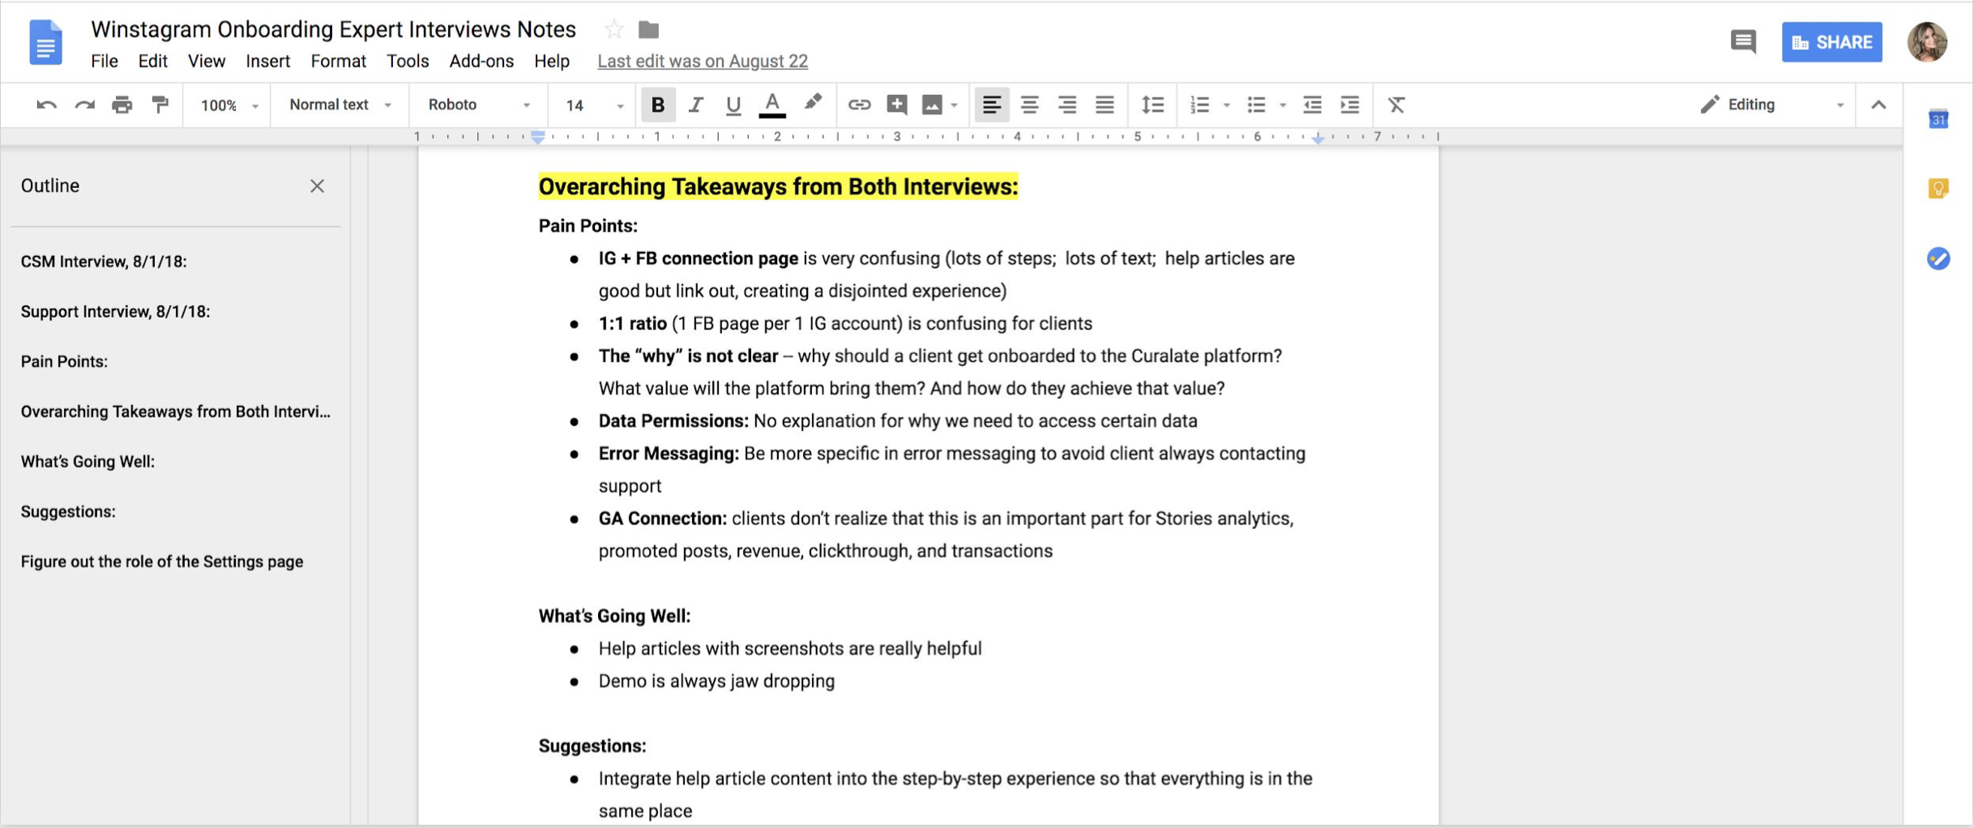This screenshot has width=1974, height=828.
Task: Set justified text alignment
Action: [1104, 105]
